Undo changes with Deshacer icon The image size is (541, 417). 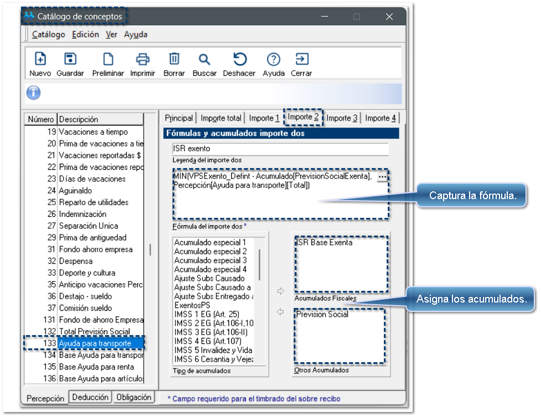(x=239, y=59)
